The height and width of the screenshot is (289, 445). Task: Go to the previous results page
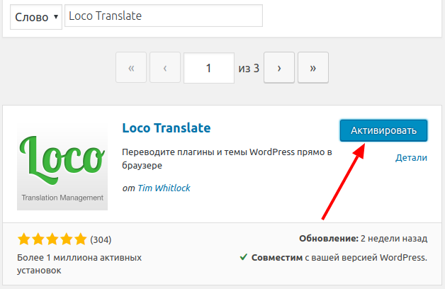point(165,69)
